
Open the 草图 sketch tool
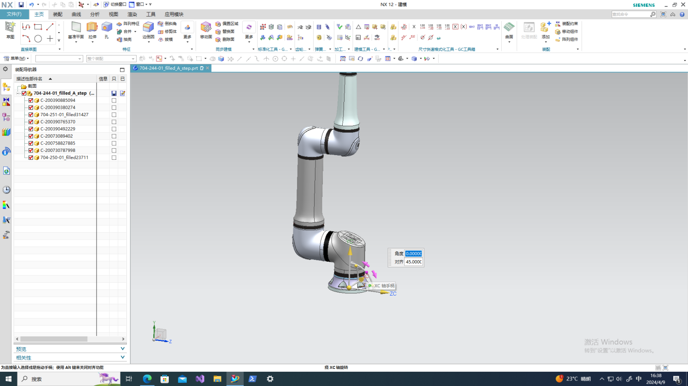[x=10, y=30]
